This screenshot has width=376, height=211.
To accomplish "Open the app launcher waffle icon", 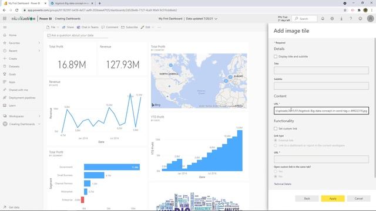I will coord(5,19).
